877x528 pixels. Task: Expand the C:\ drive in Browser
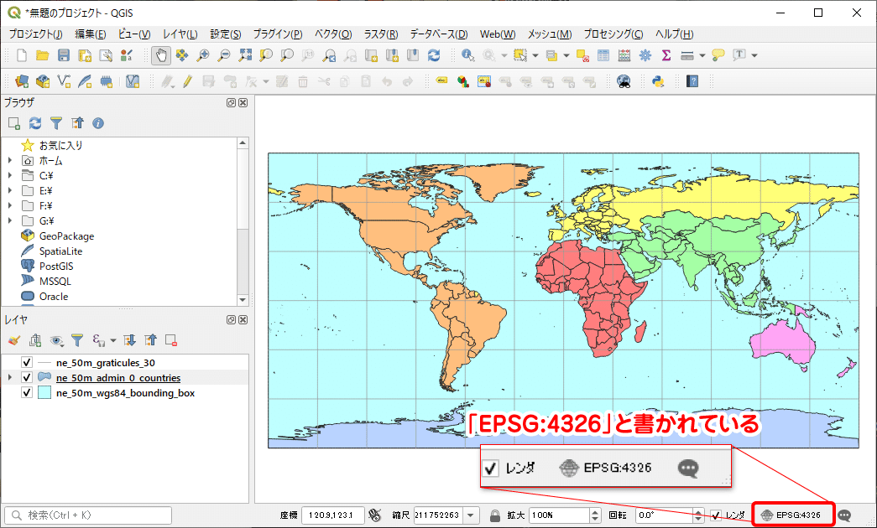tap(8, 174)
